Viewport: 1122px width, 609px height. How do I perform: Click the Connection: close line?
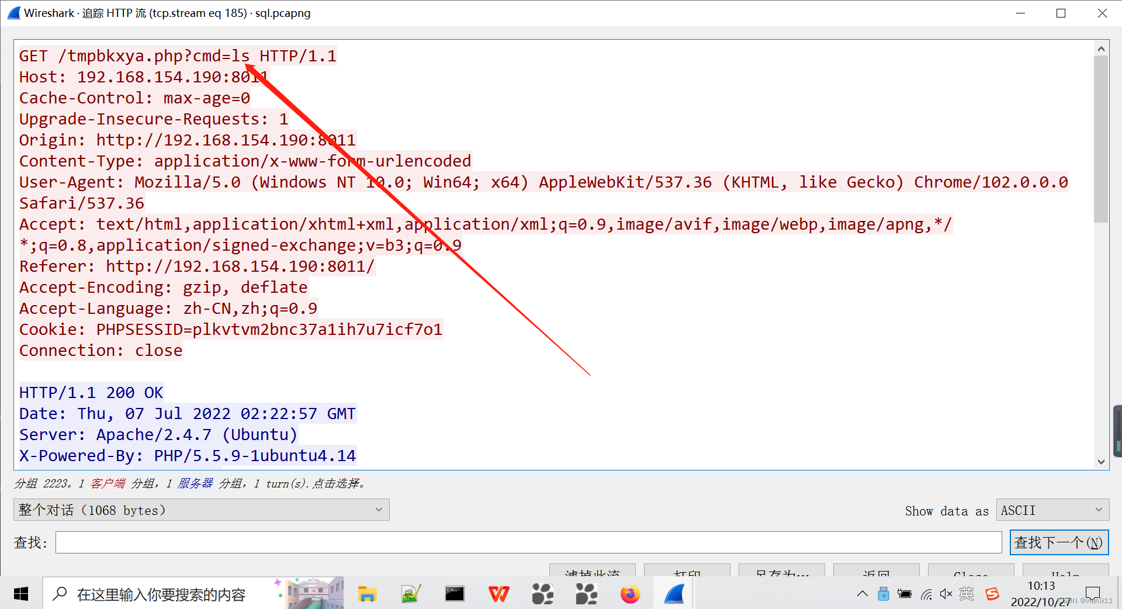click(101, 351)
